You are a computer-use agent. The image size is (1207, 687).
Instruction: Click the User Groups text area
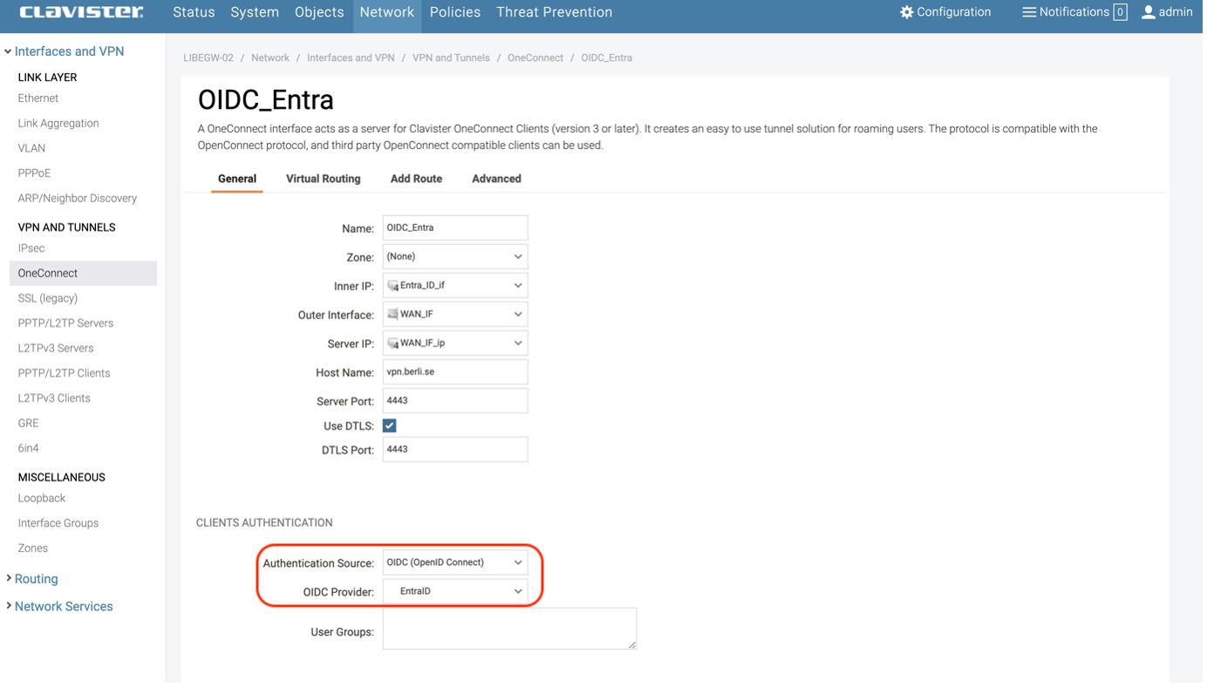click(x=509, y=629)
